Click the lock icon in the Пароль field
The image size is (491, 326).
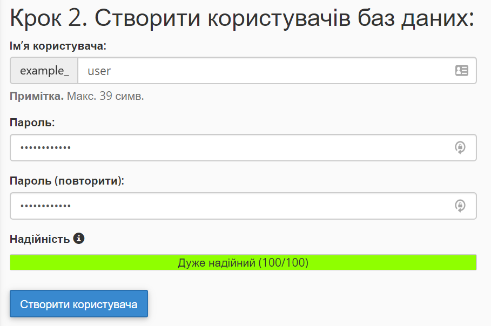tap(460, 148)
